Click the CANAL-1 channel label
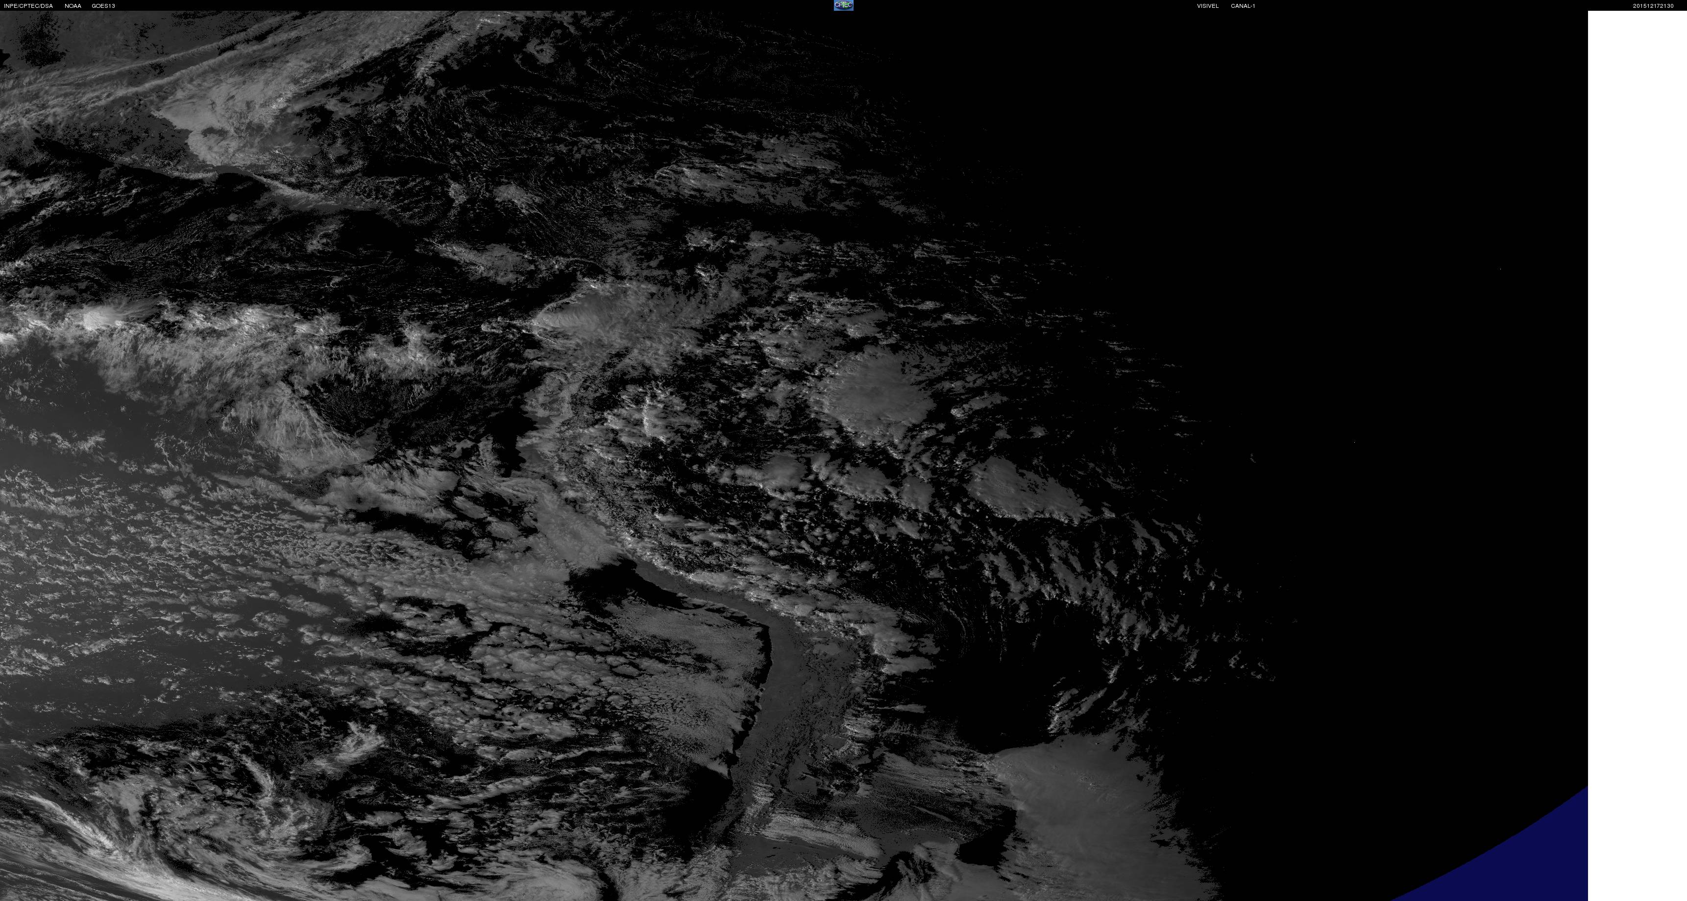Image resolution: width=1687 pixels, height=901 pixels. [x=1243, y=6]
